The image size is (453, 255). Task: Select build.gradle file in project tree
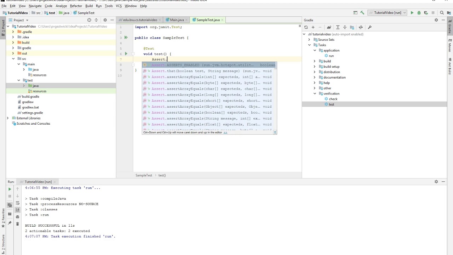pyautogui.click(x=30, y=97)
